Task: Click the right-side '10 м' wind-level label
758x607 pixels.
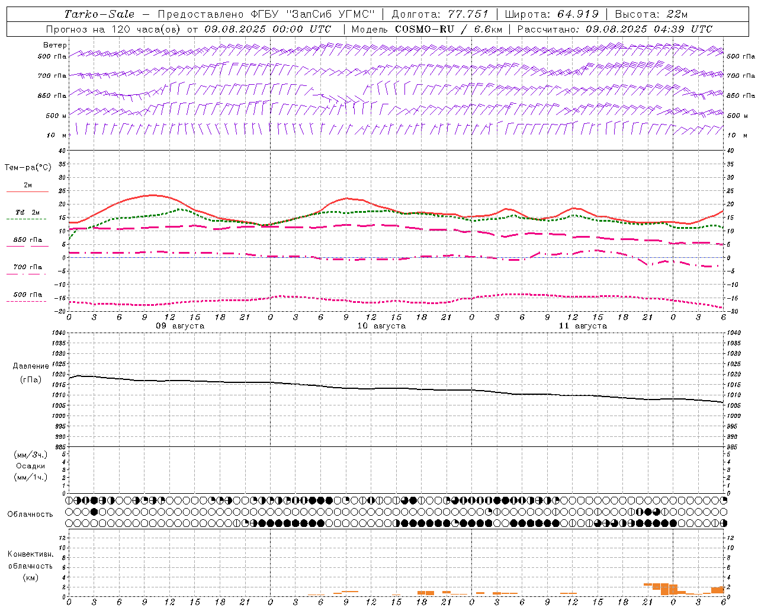Action: (x=737, y=135)
